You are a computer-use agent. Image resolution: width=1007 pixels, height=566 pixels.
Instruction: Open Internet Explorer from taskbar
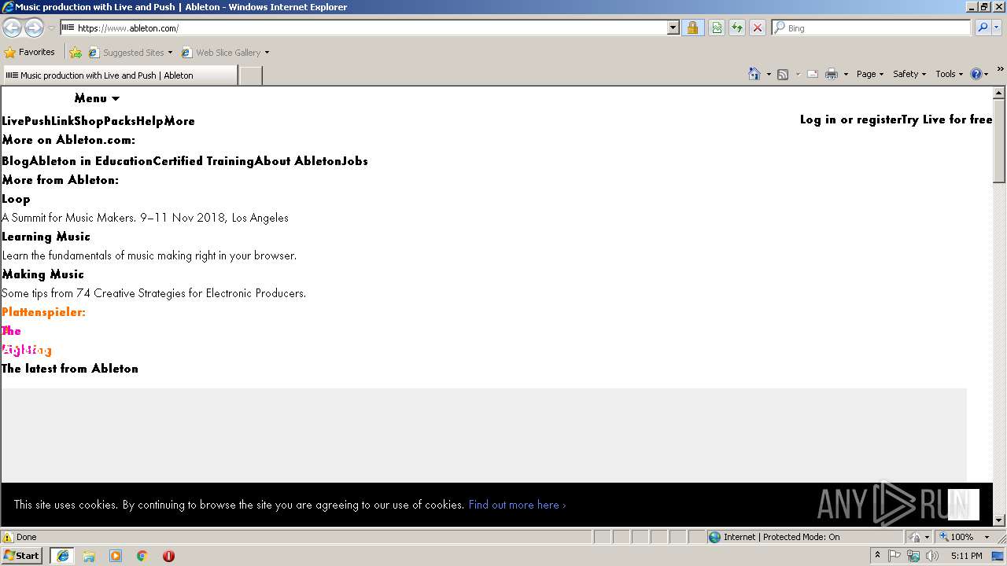62,556
